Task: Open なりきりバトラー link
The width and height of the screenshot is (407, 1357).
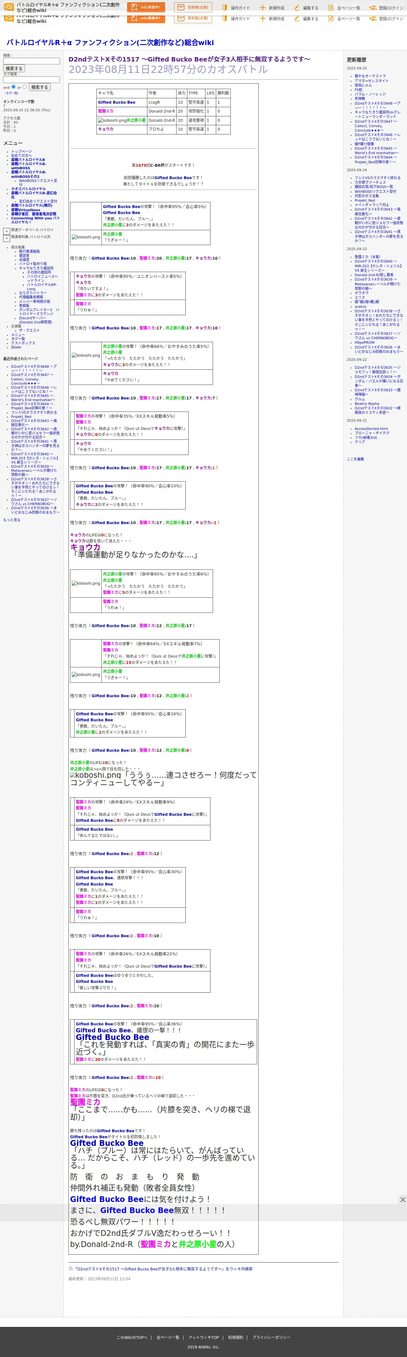Action: [x=33, y=293]
